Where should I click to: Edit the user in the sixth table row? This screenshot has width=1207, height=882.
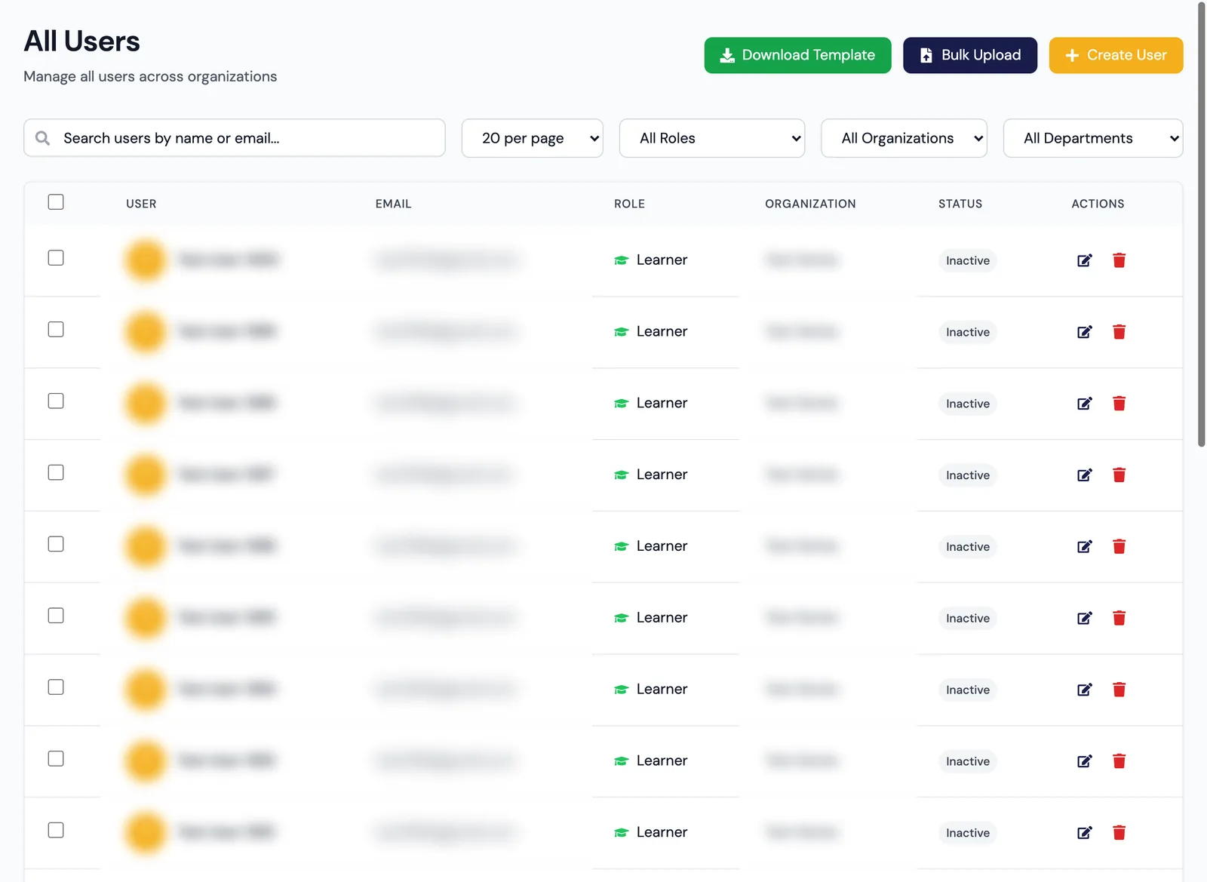click(x=1084, y=618)
